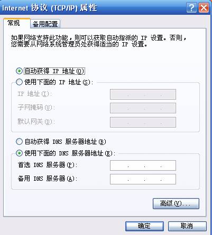Choose 使用下面的 IP 地址 option

coord(19,82)
